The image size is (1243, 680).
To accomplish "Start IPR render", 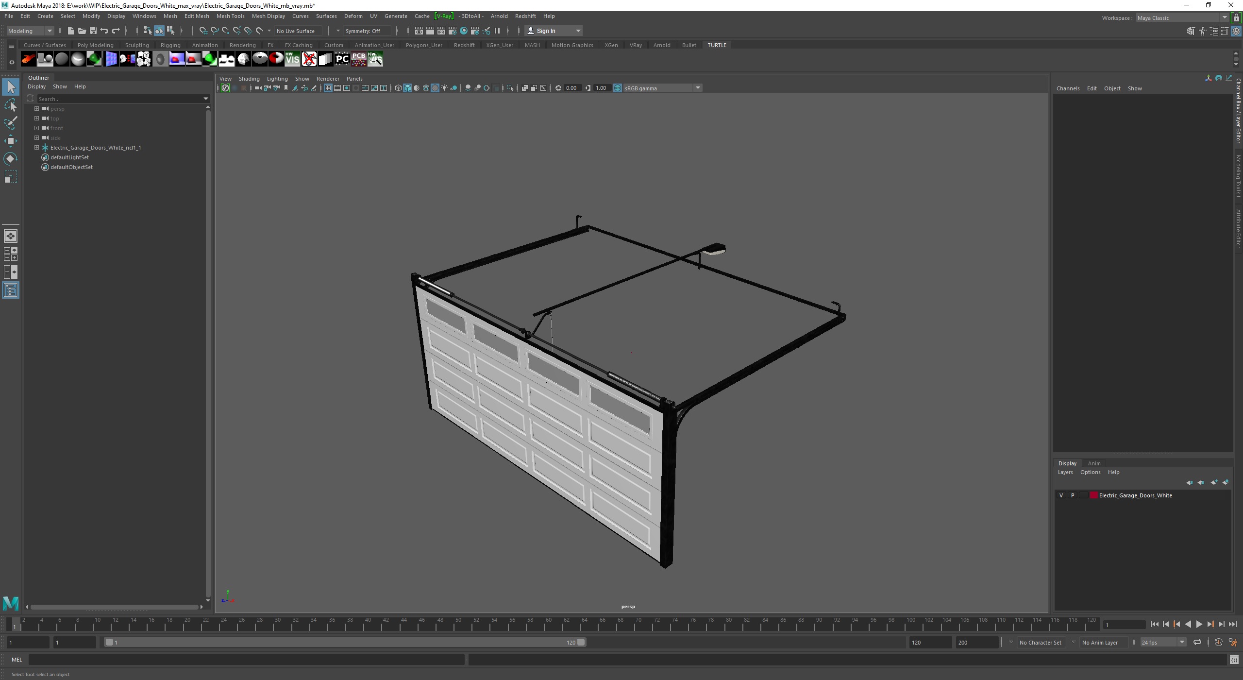I will coord(441,31).
